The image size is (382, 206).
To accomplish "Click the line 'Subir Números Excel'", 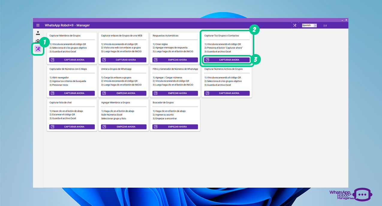I will tap(112, 115).
